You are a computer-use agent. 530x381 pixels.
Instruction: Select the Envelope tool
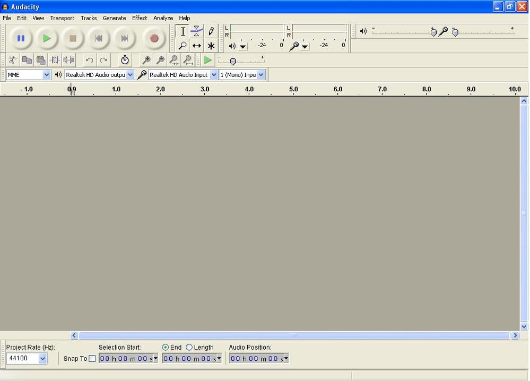(196, 31)
